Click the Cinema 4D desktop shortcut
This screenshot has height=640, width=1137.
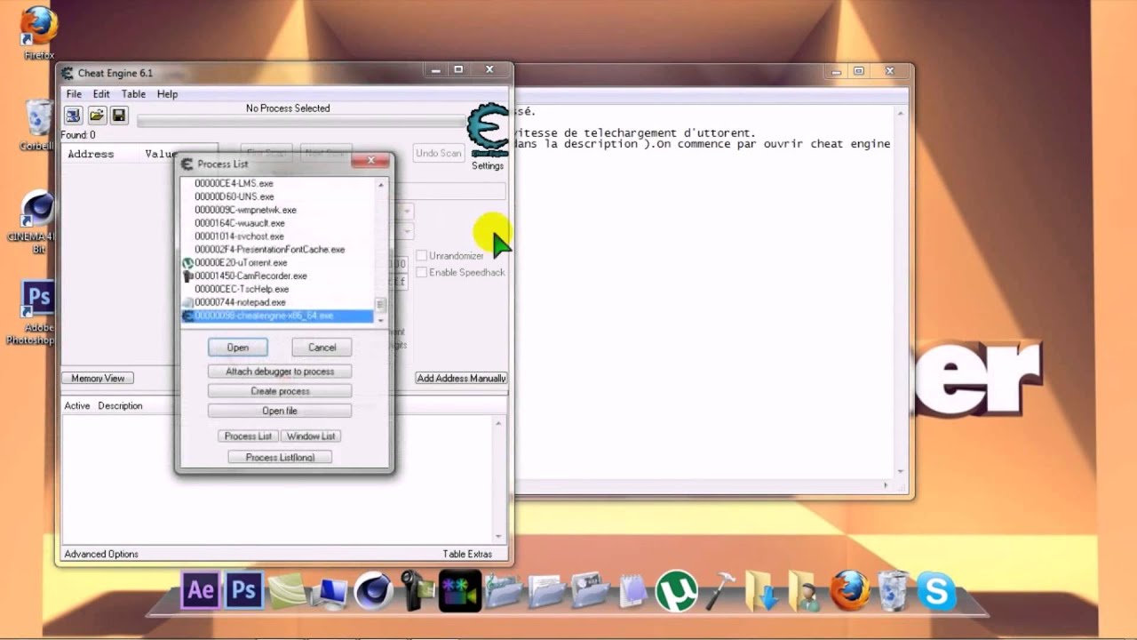38,222
